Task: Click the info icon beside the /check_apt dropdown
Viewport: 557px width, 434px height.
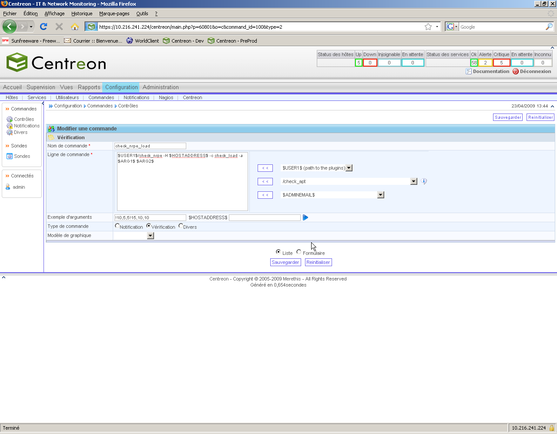Action: (x=424, y=181)
